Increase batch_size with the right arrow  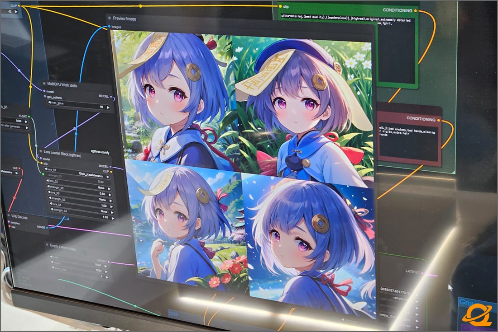click(x=107, y=277)
